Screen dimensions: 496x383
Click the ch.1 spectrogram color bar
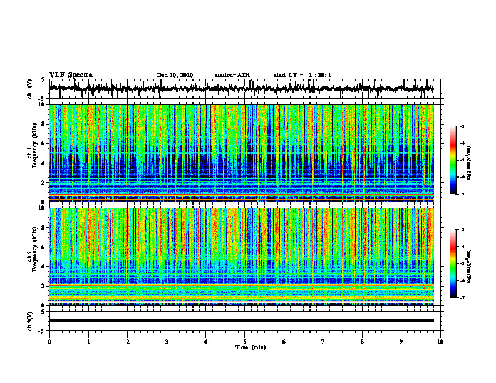click(x=453, y=160)
